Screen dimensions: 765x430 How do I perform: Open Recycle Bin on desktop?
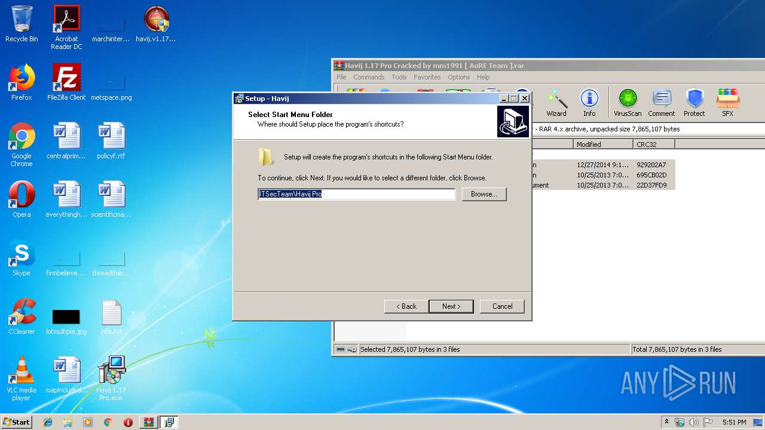point(22,24)
